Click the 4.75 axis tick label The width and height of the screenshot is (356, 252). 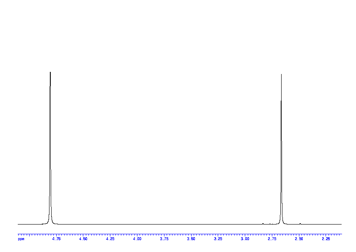56,239
